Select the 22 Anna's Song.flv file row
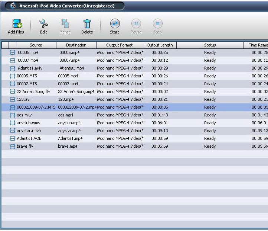 (x=33, y=92)
